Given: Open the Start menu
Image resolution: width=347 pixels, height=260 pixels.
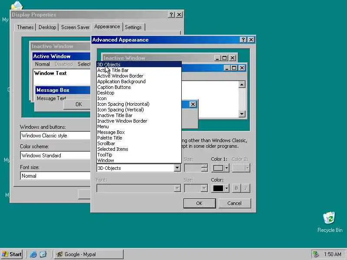Looking at the screenshot, I should pyautogui.click(x=12, y=254).
